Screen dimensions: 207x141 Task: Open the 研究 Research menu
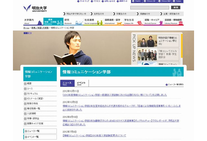point(73,22)
